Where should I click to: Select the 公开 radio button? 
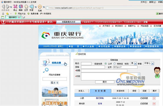coord(106,64)
